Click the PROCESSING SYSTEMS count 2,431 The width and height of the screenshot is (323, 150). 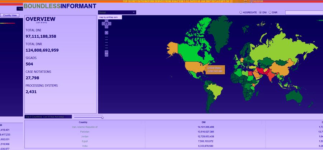(31, 92)
